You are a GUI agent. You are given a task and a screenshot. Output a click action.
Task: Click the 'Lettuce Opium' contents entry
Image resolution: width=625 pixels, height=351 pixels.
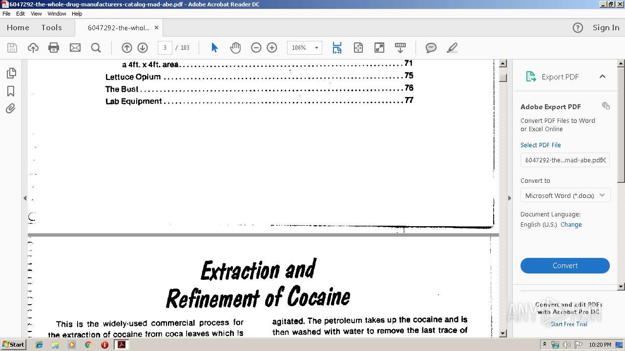(x=259, y=76)
